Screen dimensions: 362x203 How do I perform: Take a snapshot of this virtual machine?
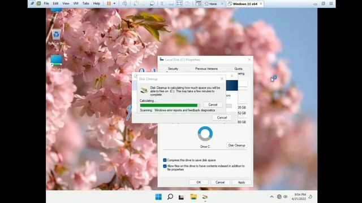point(136,3)
